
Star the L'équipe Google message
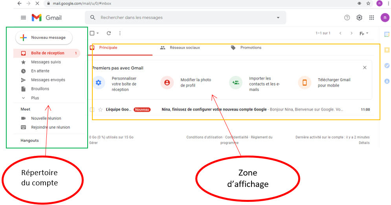(x=100, y=110)
